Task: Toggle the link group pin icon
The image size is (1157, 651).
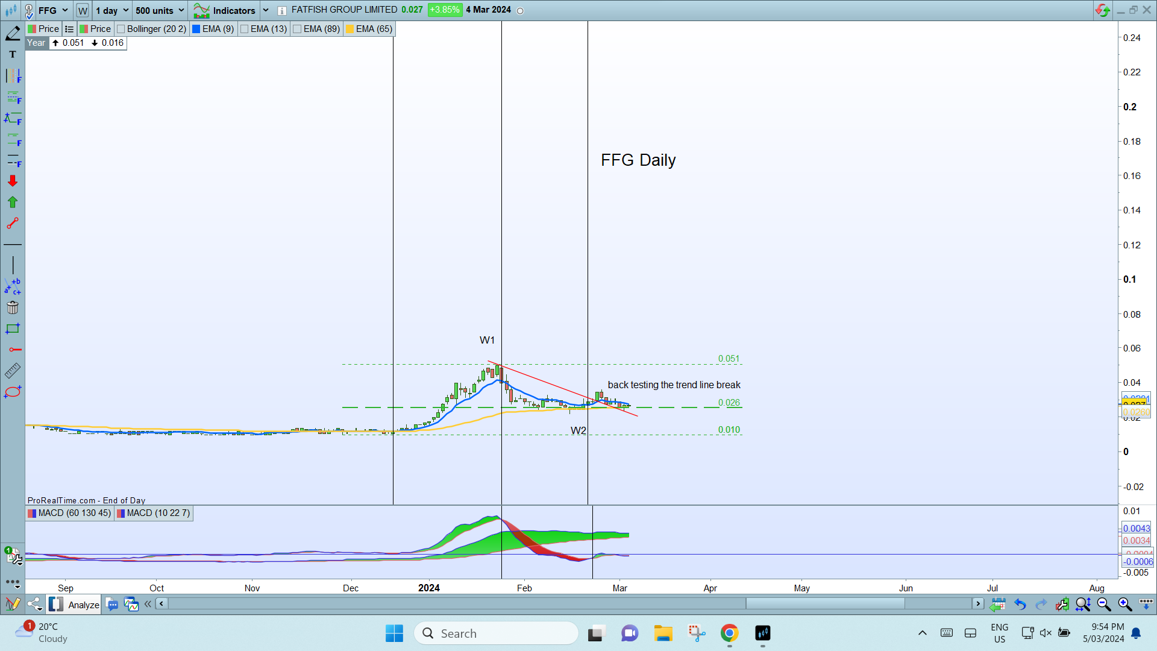Action: [28, 10]
